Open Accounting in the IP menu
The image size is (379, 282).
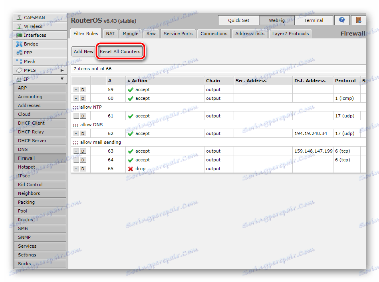coord(40,97)
